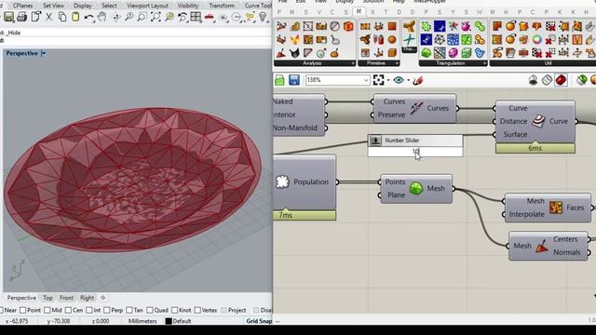
Task: Click the Population component icon on canvas
Action: [x=282, y=182]
